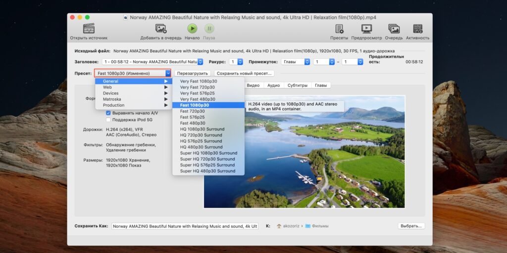Select the Very Fast 720p30 preset
Image resolution: width=507 pixels, height=253 pixels.
(198, 87)
